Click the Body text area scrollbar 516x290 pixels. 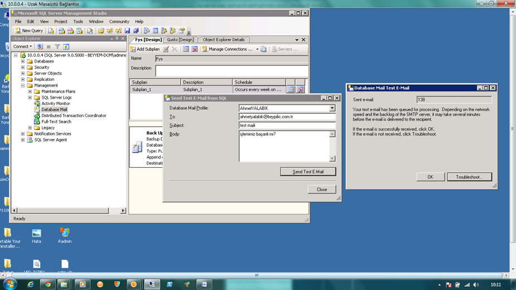[332, 146]
